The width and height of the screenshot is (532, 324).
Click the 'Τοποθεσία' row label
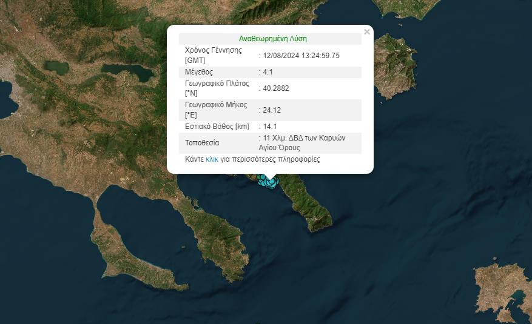(202, 143)
